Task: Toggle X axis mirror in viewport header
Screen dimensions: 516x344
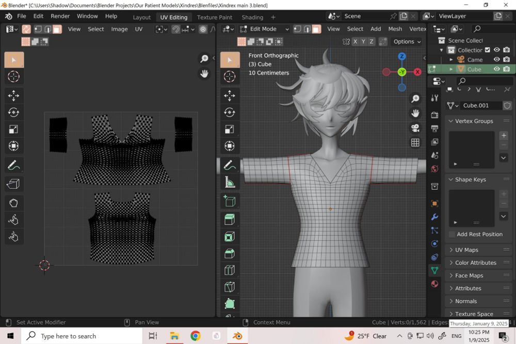Action: point(356,41)
